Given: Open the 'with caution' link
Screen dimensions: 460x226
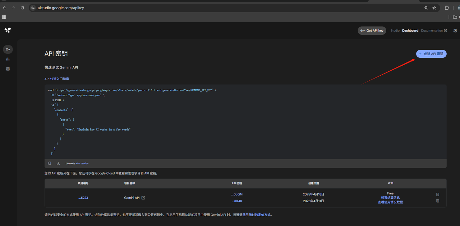Looking at the screenshot, I should (82, 164).
